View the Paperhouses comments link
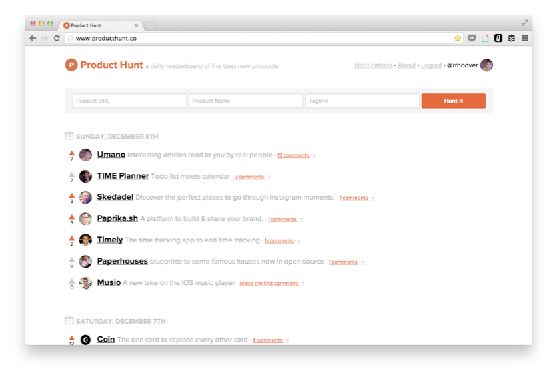Viewport: 557px width, 379px height. click(343, 262)
